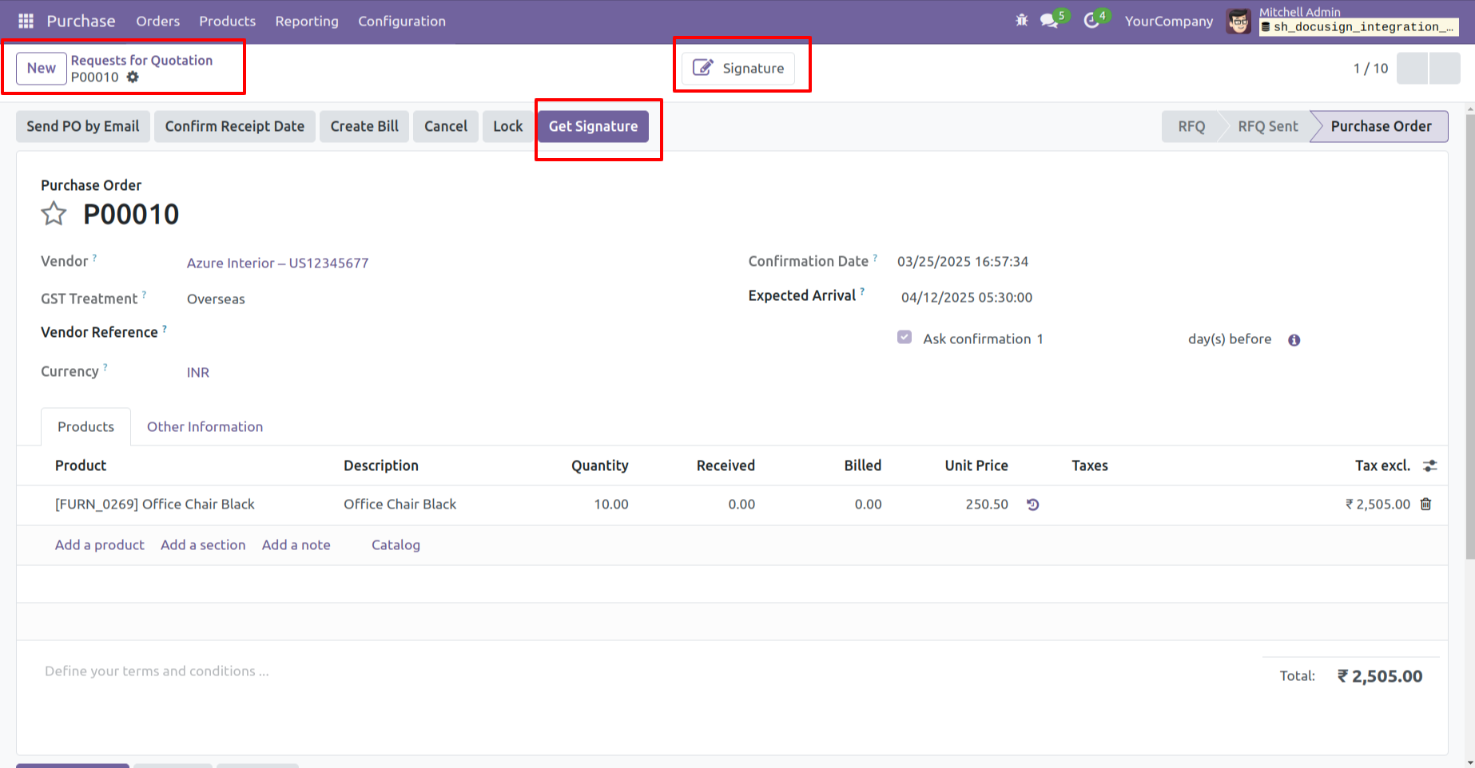
Task: Open the Orders menu
Action: point(157,22)
